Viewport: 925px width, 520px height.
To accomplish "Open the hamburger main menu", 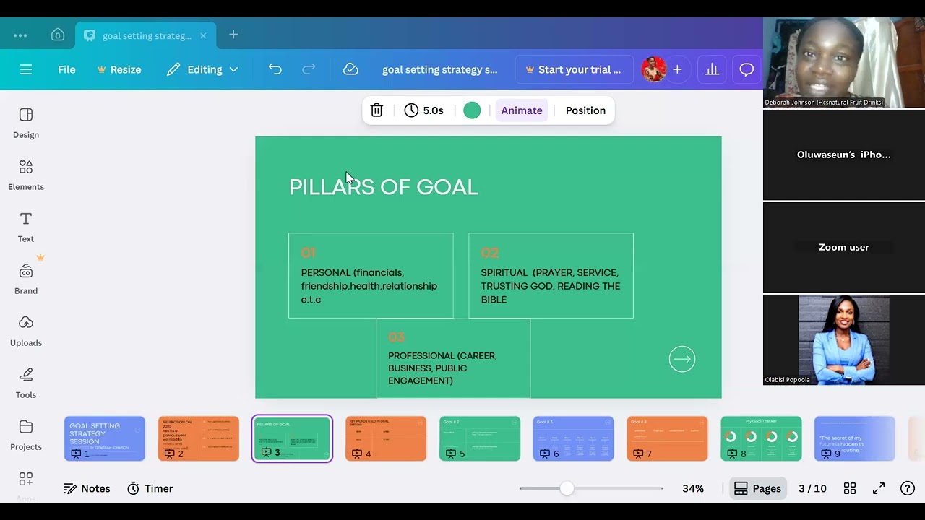I will pos(26,69).
